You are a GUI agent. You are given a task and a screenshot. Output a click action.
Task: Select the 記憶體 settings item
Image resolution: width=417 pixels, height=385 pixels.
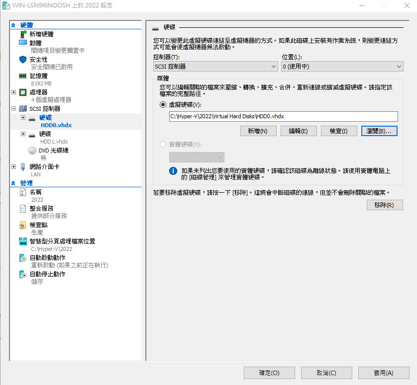(x=38, y=76)
